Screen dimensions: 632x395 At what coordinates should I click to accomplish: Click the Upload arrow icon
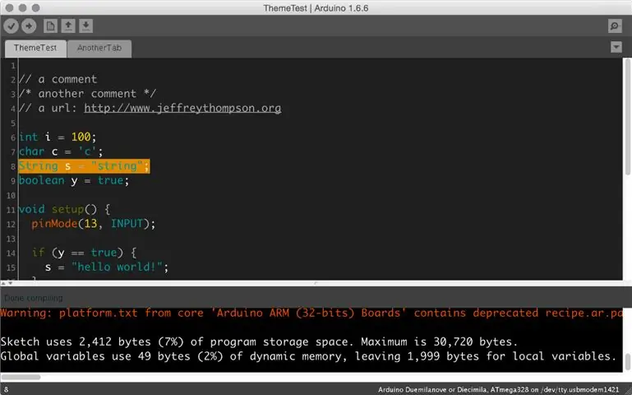[x=29, y=26]
